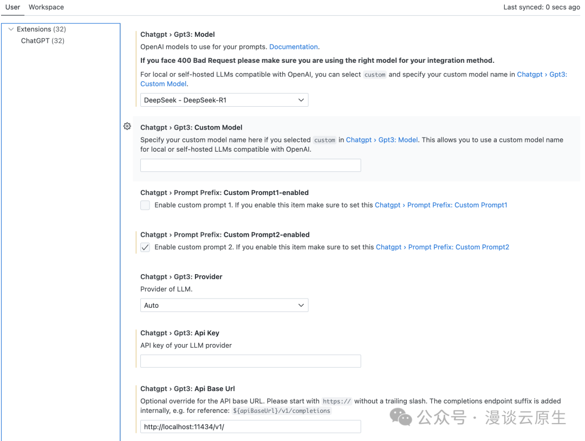585x441 pixels.
Task: Click the 'Chatgpt › Gpt3: Provider' setting title
Action: 181,277
